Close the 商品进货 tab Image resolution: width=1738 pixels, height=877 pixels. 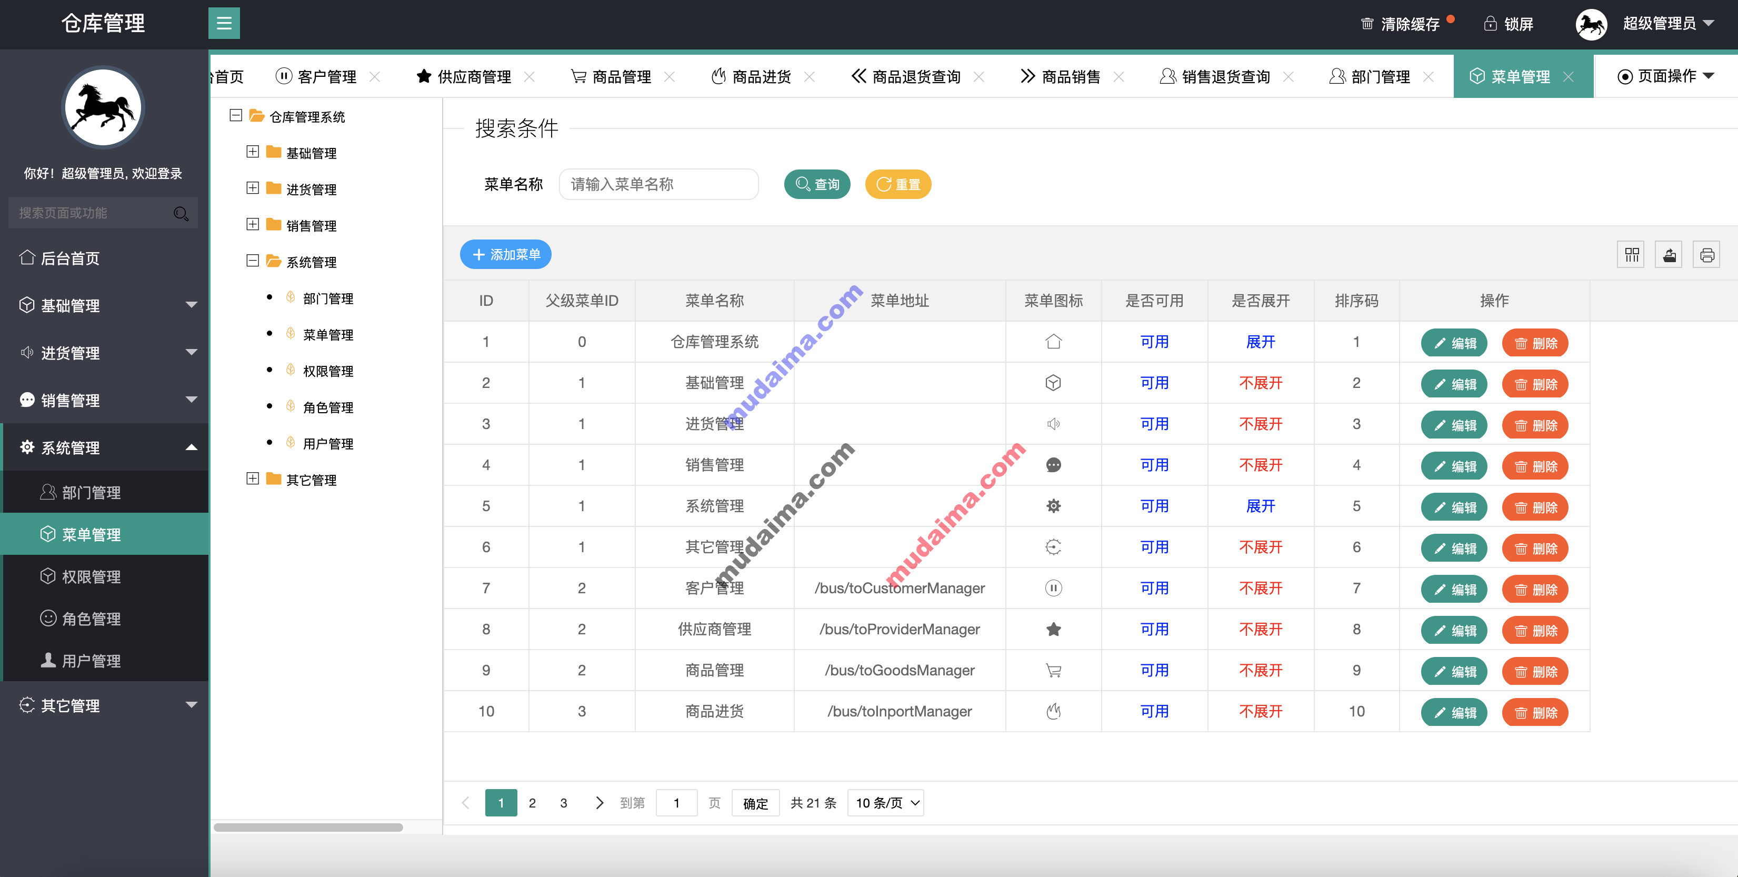810,77
